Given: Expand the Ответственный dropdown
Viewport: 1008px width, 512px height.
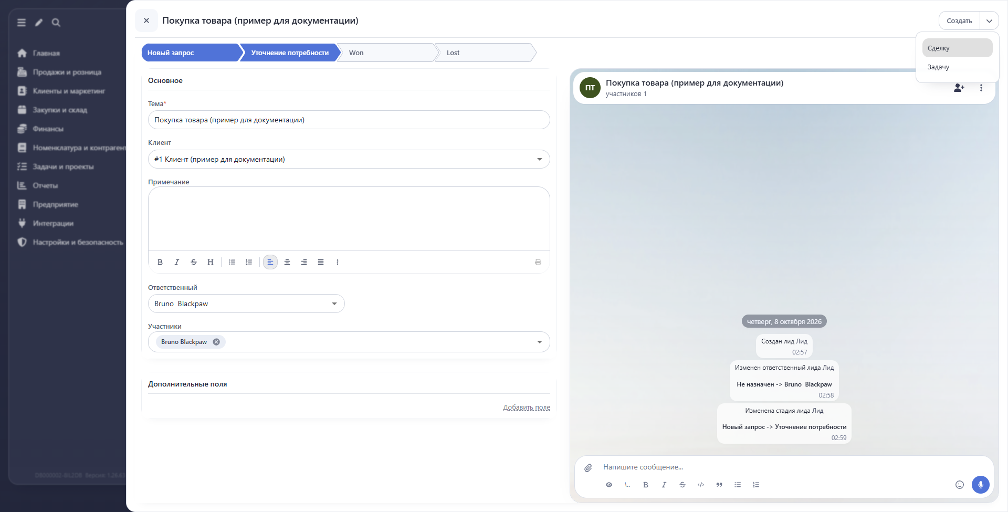Looking at the screenshot, I should point(334,304).
